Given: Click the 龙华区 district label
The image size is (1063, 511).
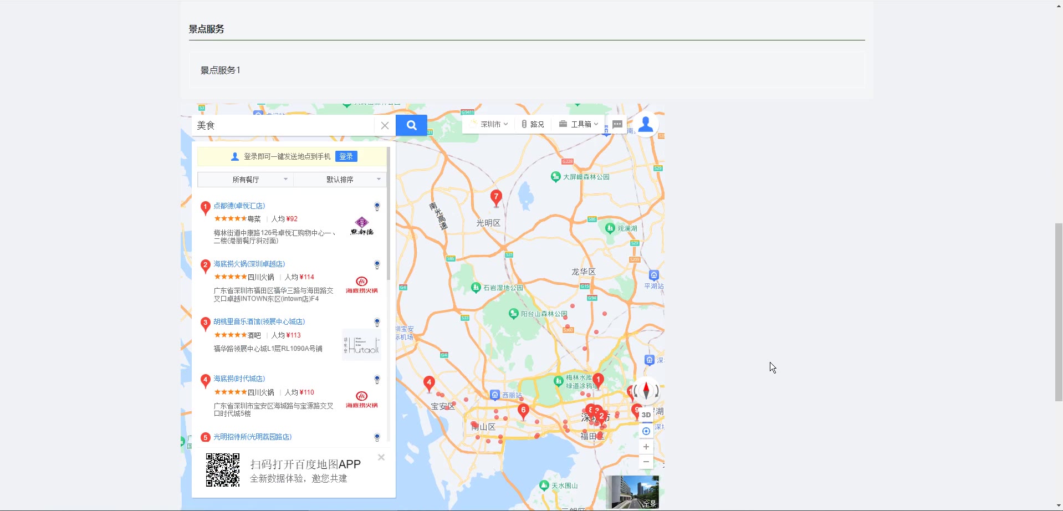Looking at the screenshot, I should tap(584, 272).
